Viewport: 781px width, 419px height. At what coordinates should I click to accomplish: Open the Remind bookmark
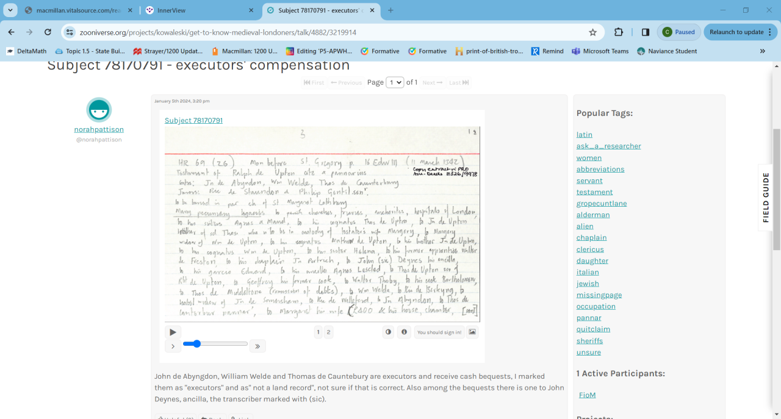[x=547, y=51]
